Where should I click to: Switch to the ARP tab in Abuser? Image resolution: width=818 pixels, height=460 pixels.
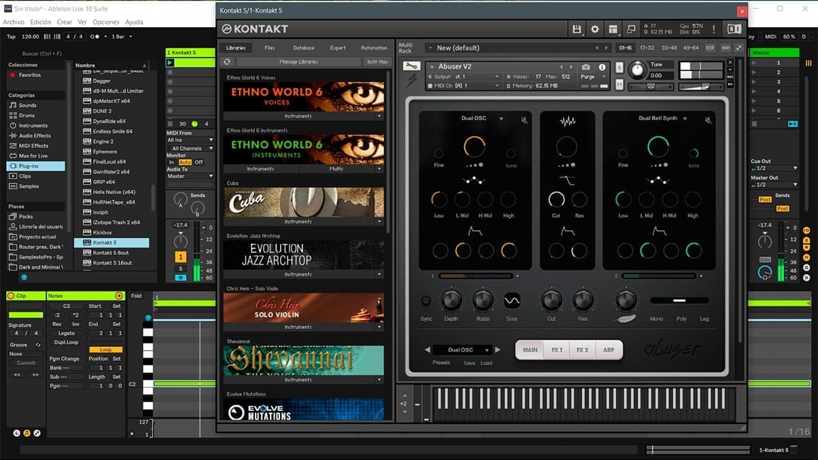pyautogui.click(x=608, y=350)
